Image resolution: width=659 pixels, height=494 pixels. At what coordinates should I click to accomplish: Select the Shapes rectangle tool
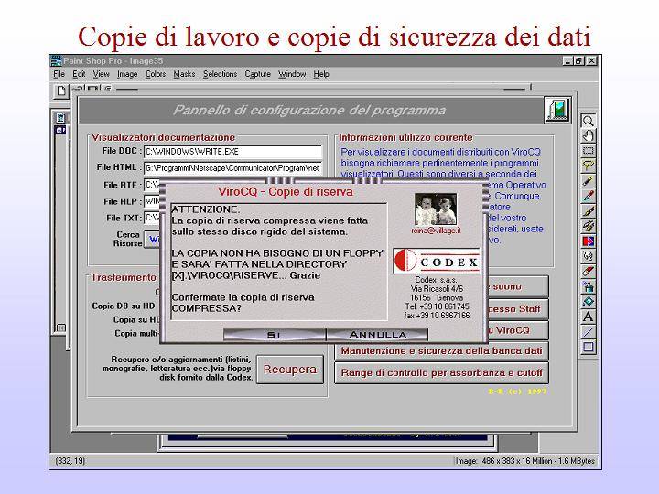[x=588, y=347]
